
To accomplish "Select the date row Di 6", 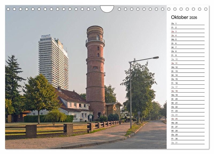I will click(x=188, y=44).
